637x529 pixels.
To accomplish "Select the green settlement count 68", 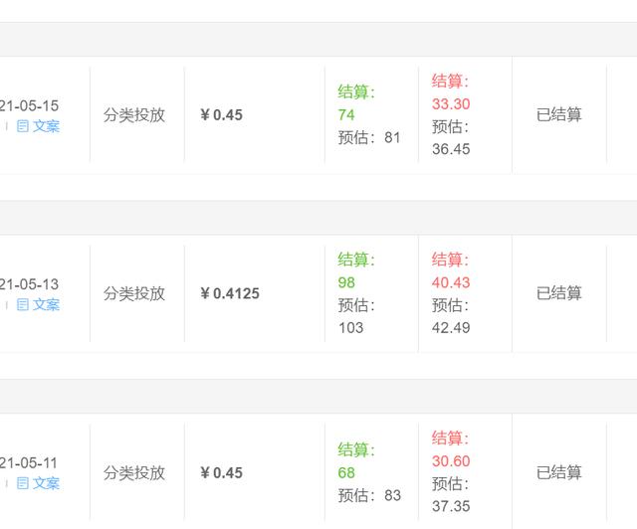I will pos(346,472).
